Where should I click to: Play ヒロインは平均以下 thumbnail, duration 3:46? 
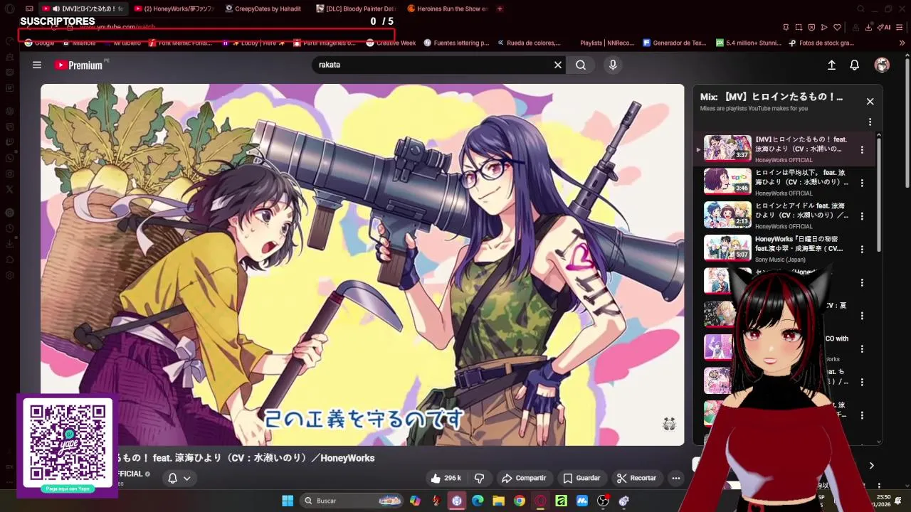(x=727, y=181)
